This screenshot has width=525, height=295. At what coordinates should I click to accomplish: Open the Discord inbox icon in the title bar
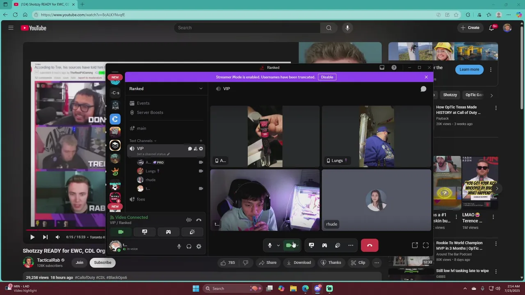(382, 68)
